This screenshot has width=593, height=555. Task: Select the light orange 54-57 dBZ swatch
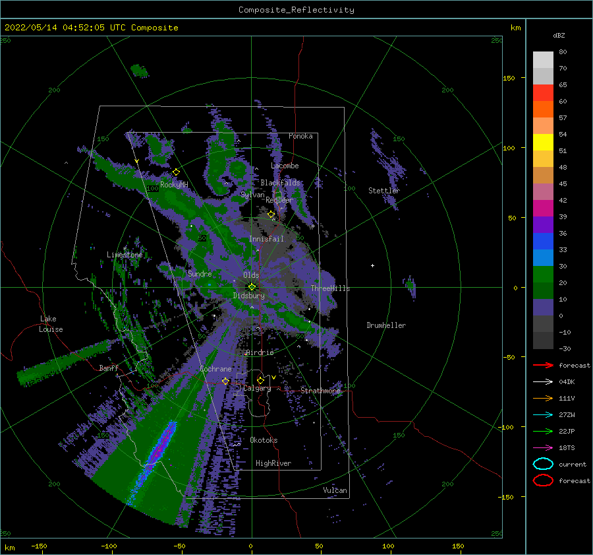(x=543, y=126)
